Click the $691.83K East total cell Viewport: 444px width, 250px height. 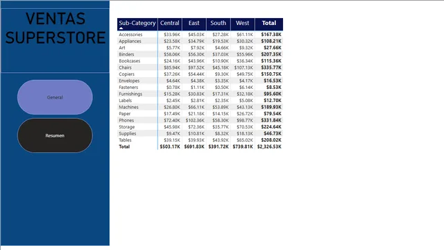pyautogui.click(x=194, y=147)
